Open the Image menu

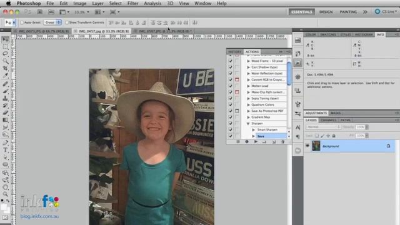point(79,3)
